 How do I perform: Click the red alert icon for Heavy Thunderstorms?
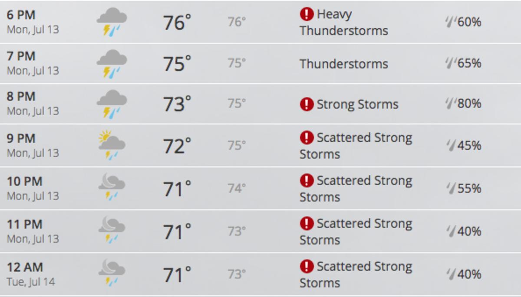[307, 14]
